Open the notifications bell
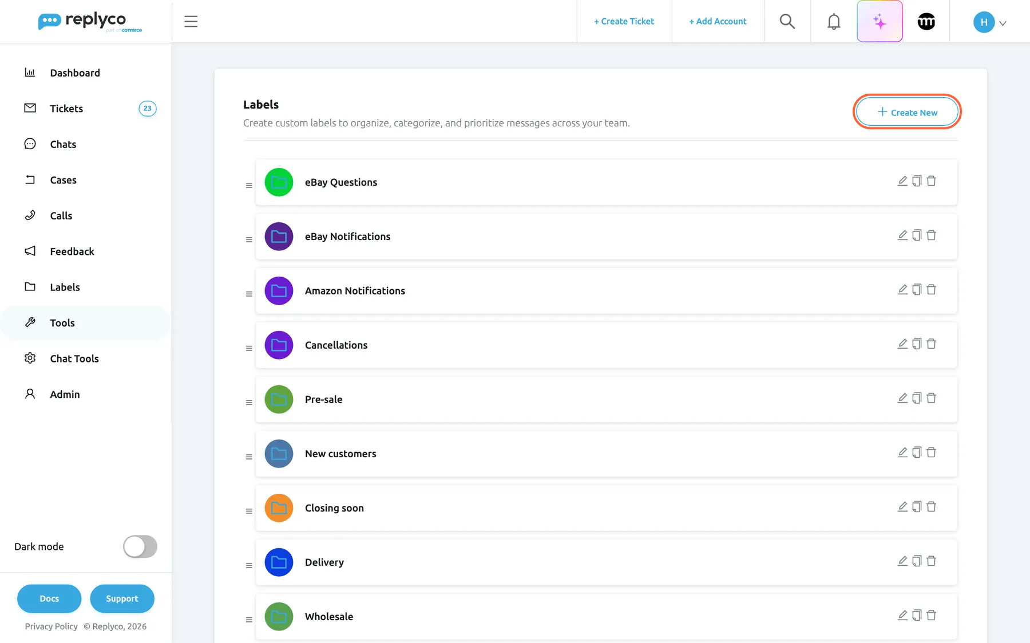 coord(834,21)
